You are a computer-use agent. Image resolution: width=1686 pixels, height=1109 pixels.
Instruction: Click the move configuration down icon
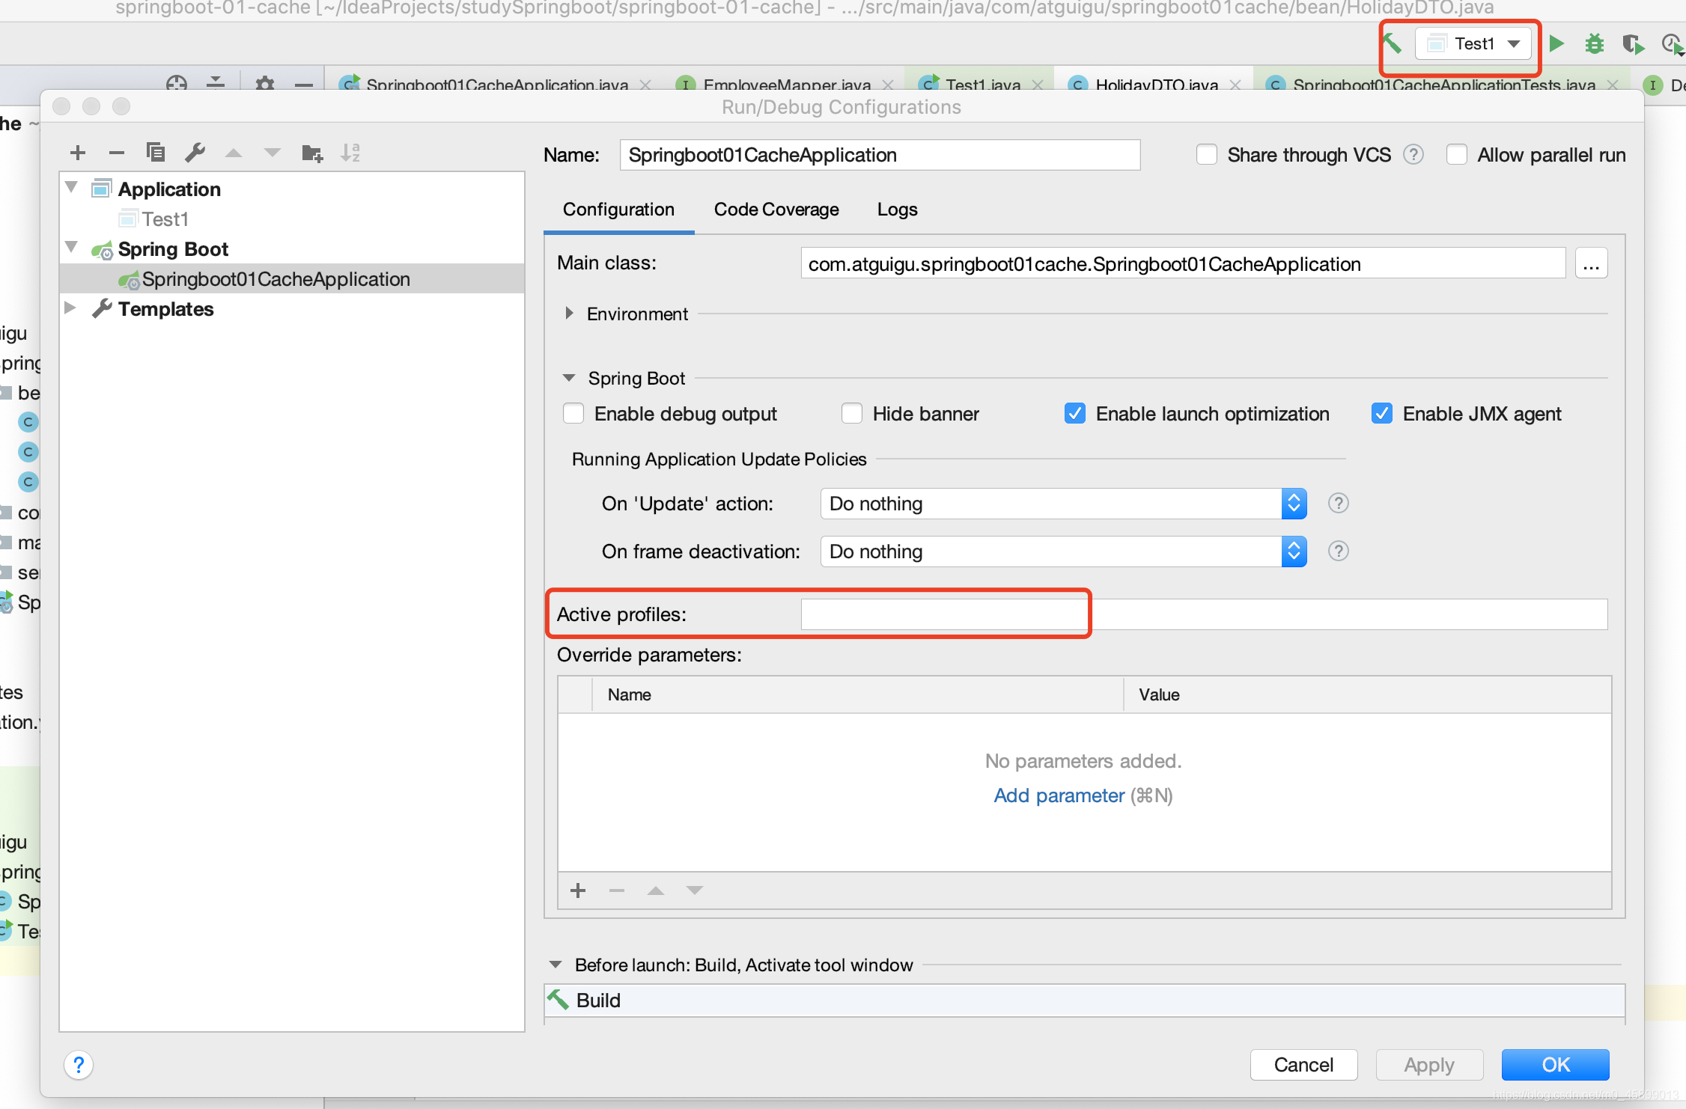coord(273,153)
